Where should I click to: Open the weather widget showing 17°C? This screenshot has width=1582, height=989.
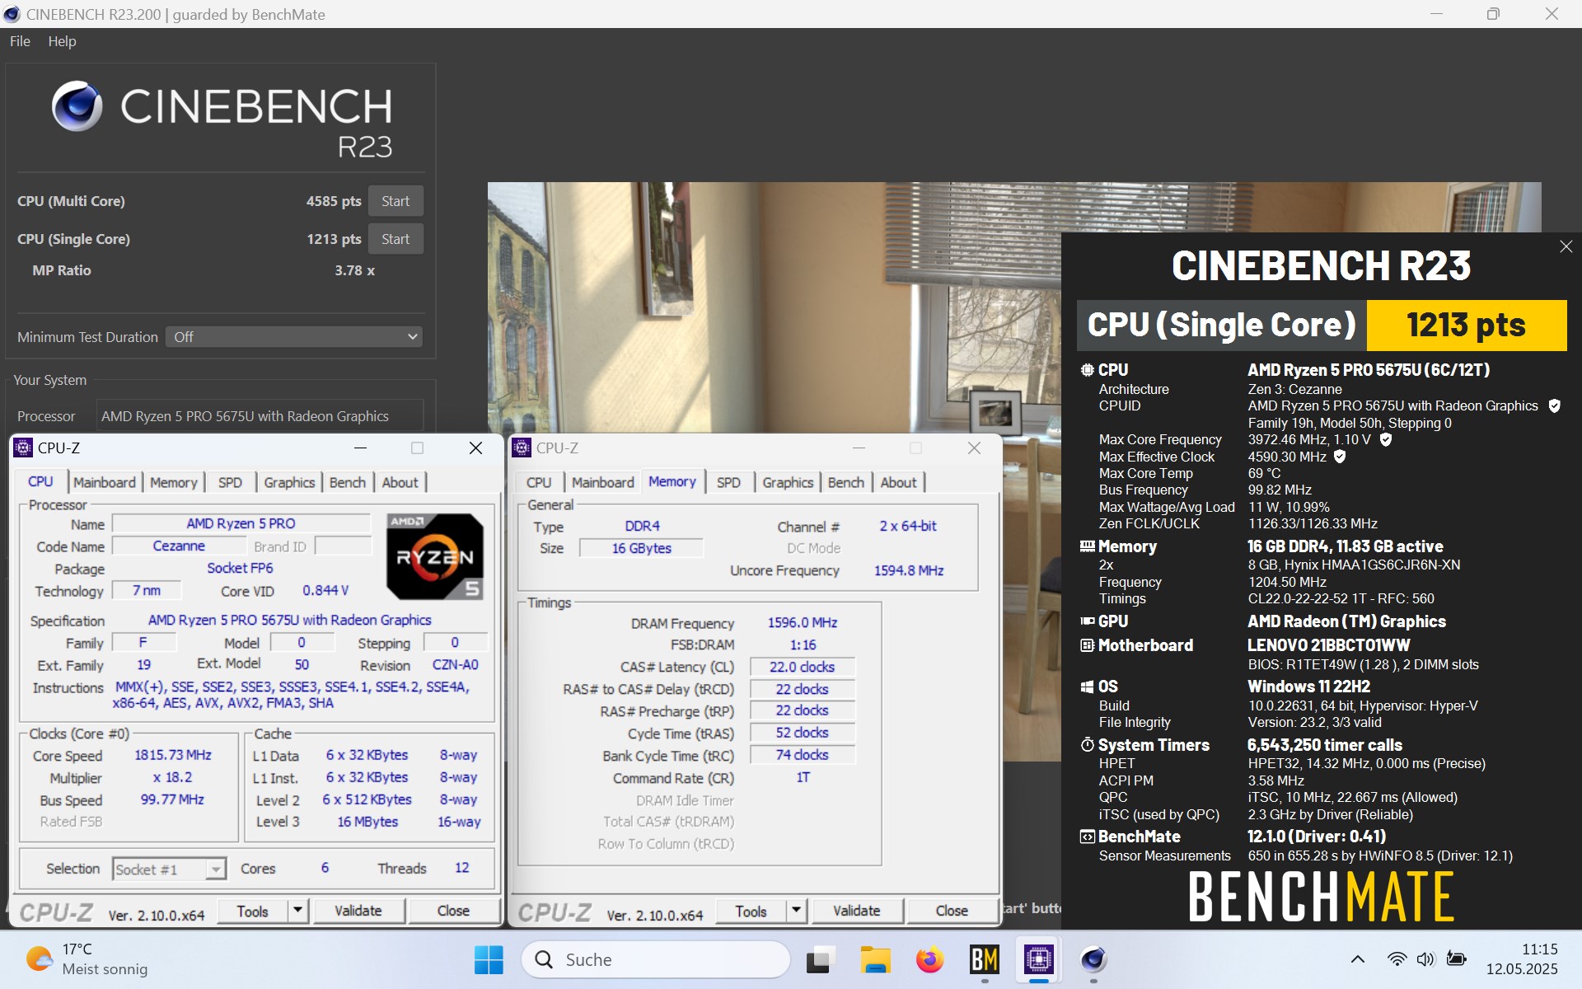[x=87, y=959]
